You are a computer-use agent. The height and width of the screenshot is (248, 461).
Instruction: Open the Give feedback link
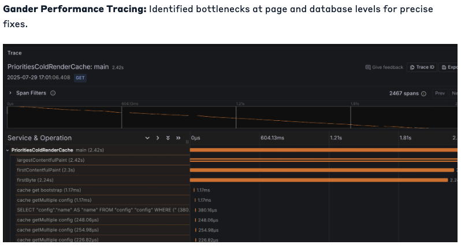coord(384,68)
